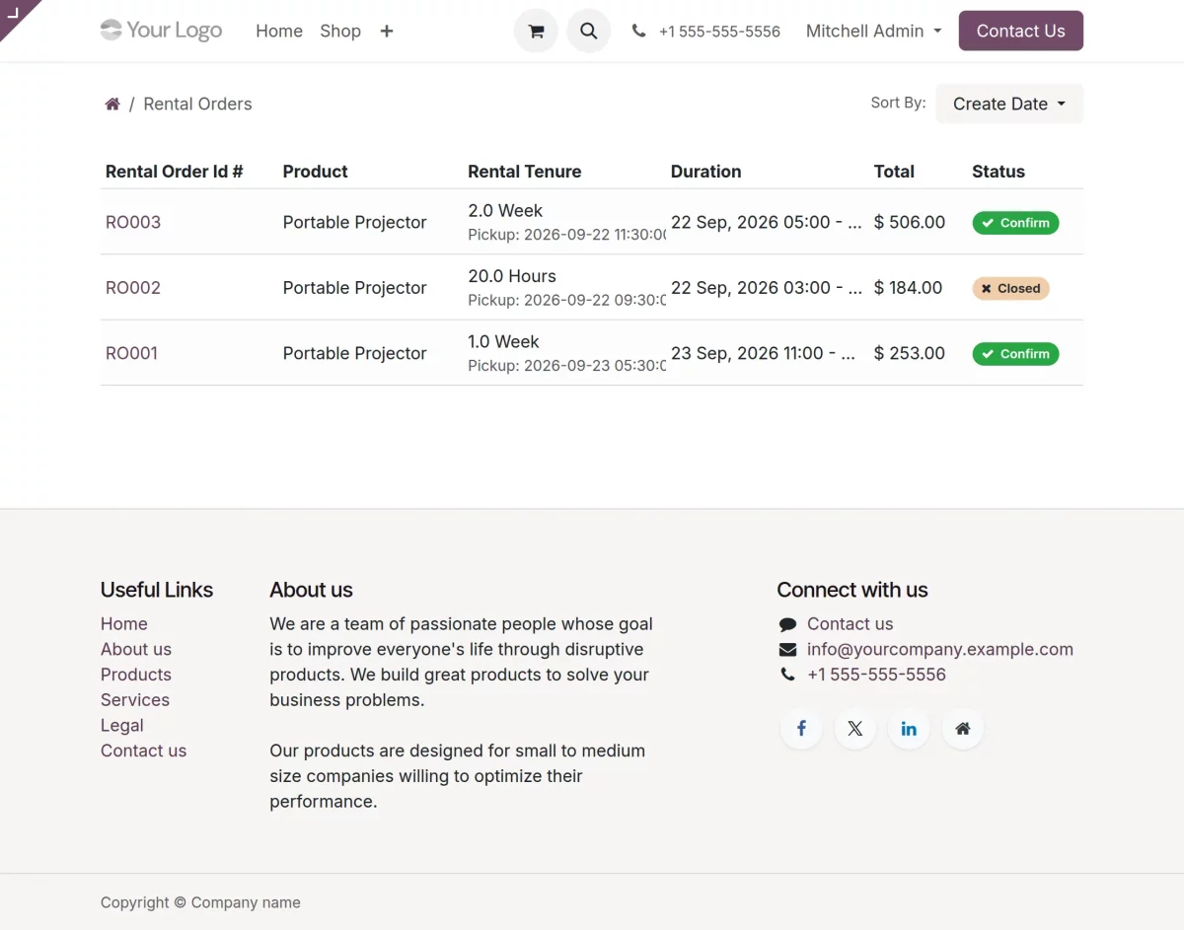Expand the Create Date sort dropdown
This screenshot has height=930, width=1184.
coord(1009,104)
